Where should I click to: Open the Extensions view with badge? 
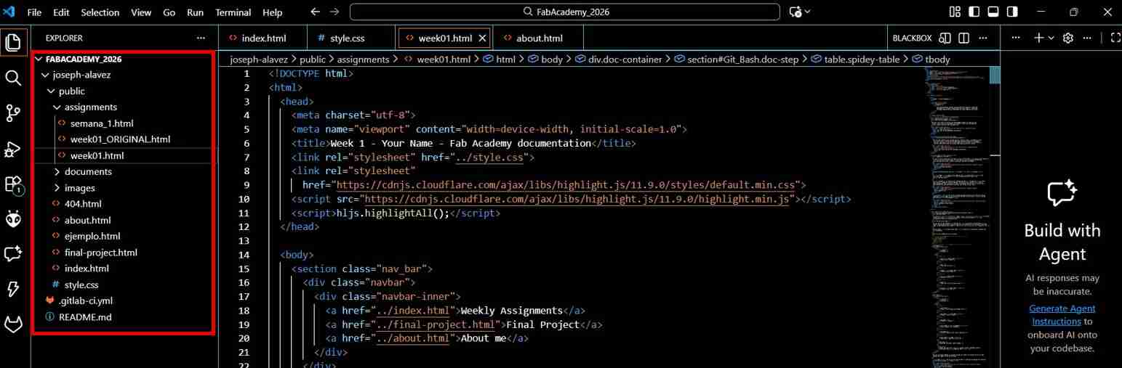click(x=13, y=185)
